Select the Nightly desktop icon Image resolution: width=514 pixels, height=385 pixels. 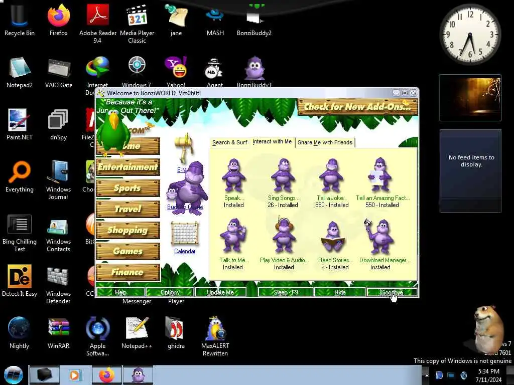coord(20,333)
